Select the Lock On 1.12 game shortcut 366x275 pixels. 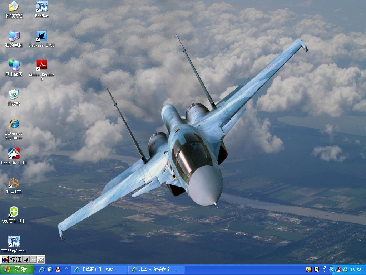coord(14,156)
